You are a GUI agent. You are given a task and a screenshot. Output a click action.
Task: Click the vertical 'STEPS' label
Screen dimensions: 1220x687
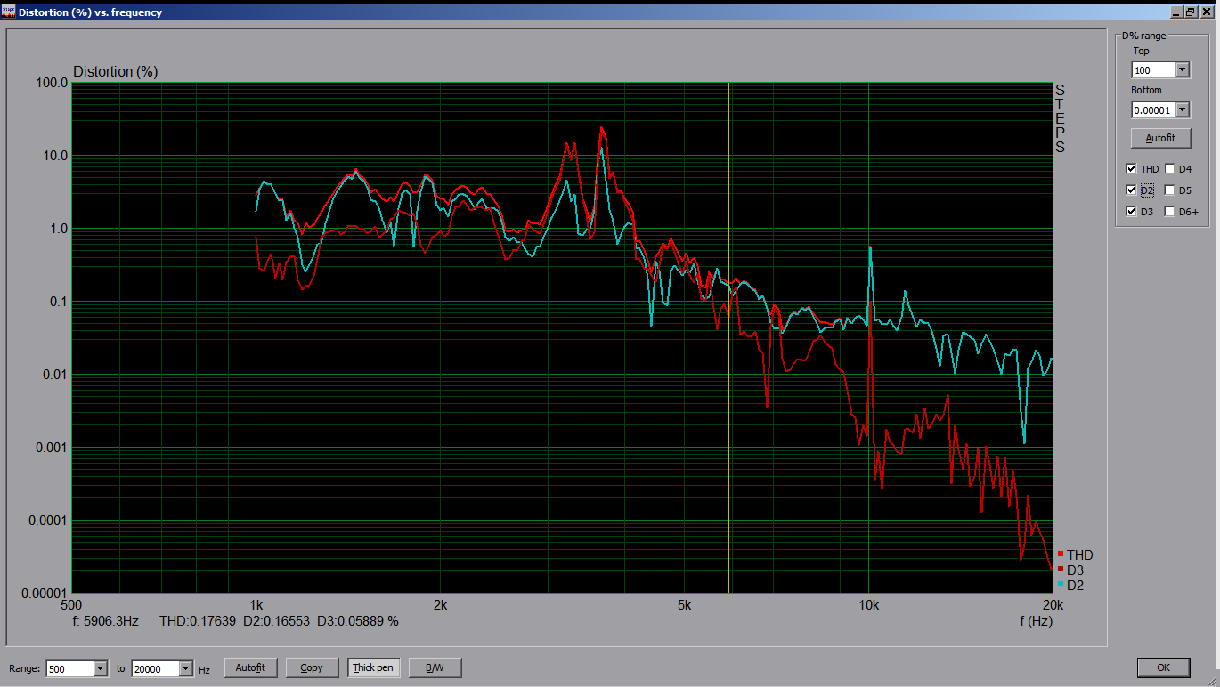click(x=1060, y=118)
